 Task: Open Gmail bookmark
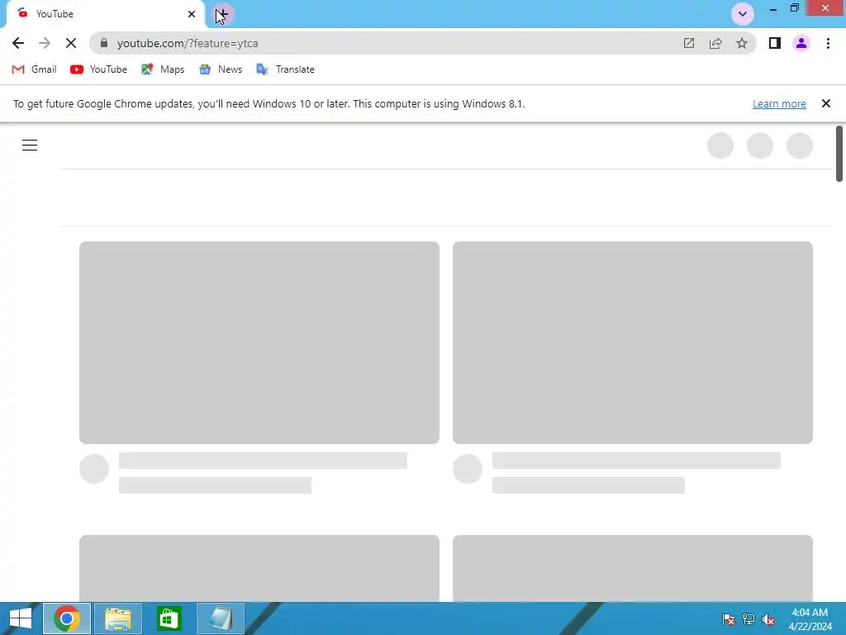point(34,69)
